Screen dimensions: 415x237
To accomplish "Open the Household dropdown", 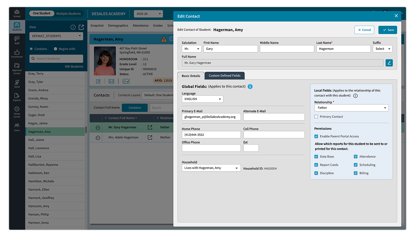I will pyautogui.click(x=211, y=168).
